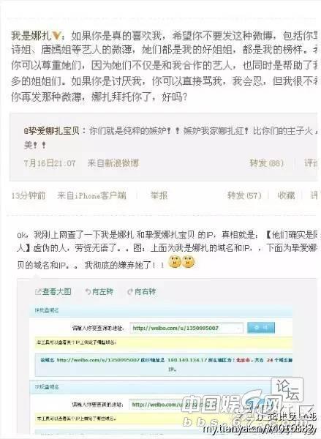Open the dropdown arrow in the URL field
The width and height of the screenshot is (321, 439).
click(x=238, y=328)
